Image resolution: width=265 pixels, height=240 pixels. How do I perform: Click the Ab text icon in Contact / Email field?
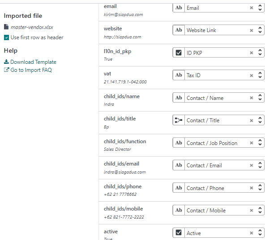179,165
